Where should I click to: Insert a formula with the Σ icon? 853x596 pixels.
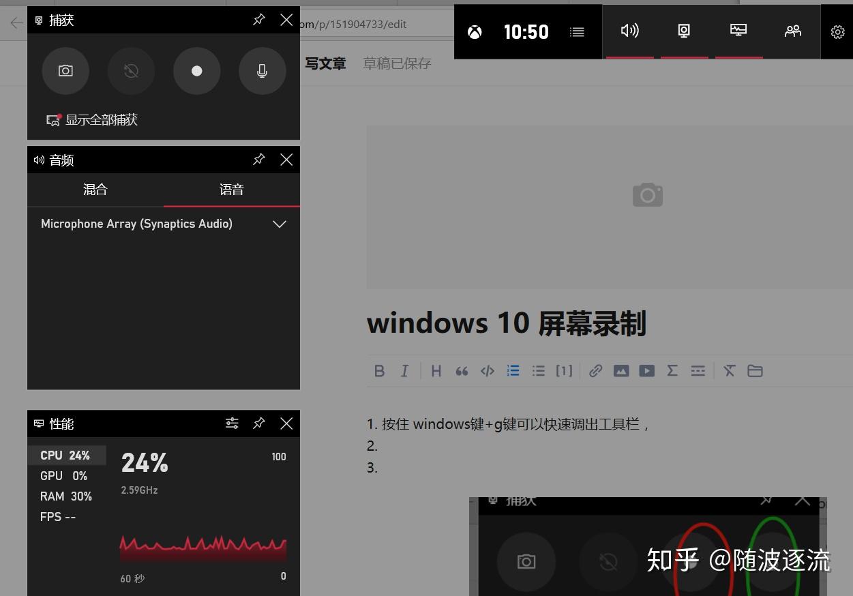pyautogui.click(x=672, y=370)
